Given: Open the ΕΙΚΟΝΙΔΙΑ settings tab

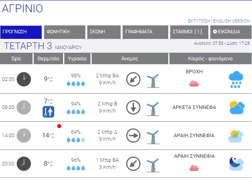Looking at the screenshot, I should click(231, 32).
